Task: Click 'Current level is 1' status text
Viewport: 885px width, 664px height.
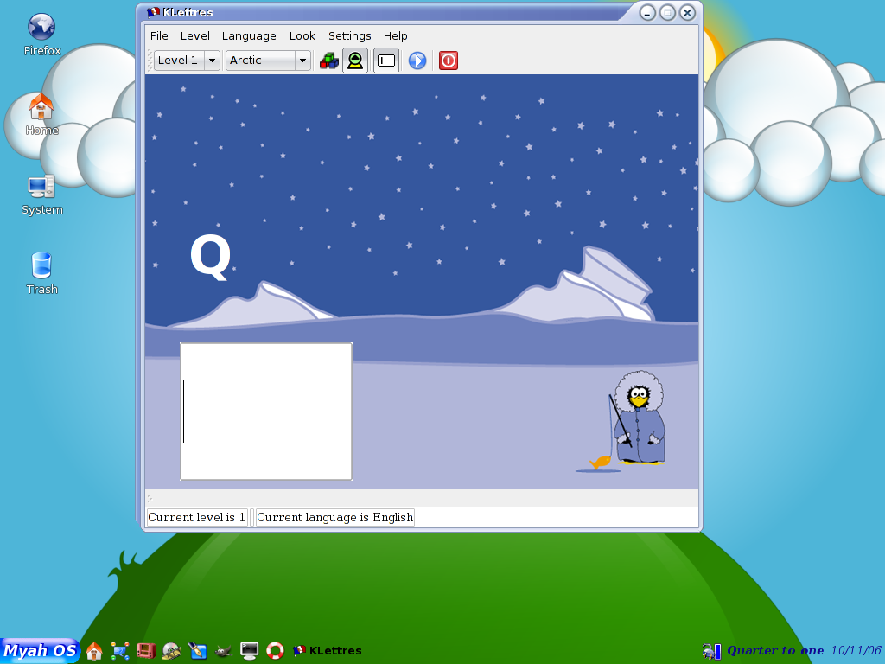Action: pos(196,517)
